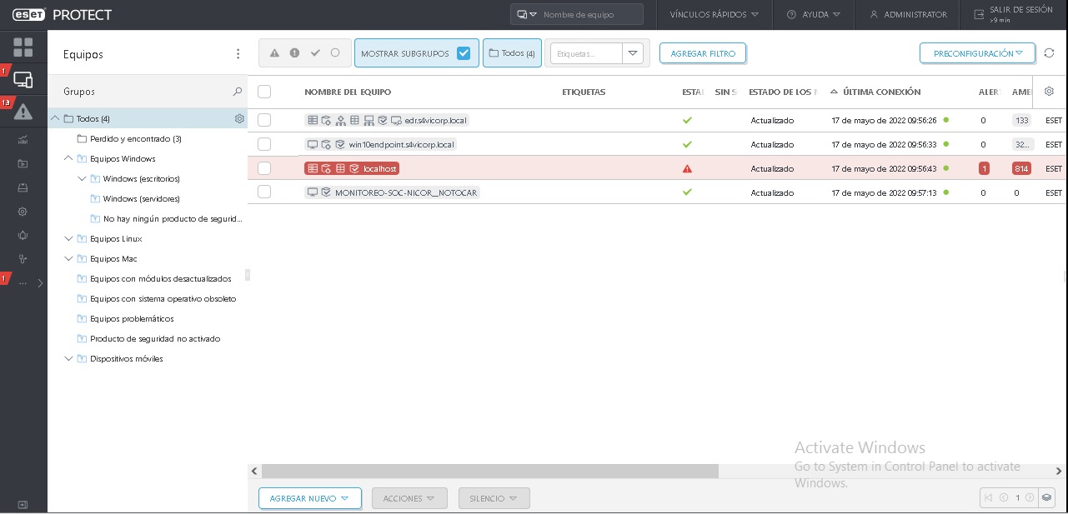Image resolution: width=1068 pixels, height=514 pixels.
Task: Open Notificaciones via the bell sidebar icon
Action: click(x=23, y=236)
